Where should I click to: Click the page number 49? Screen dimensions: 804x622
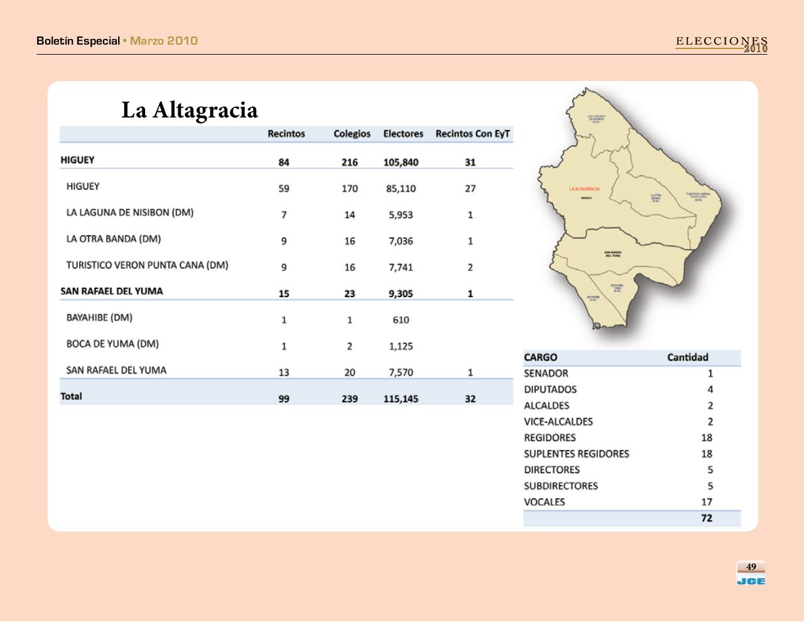pos(751,567)
